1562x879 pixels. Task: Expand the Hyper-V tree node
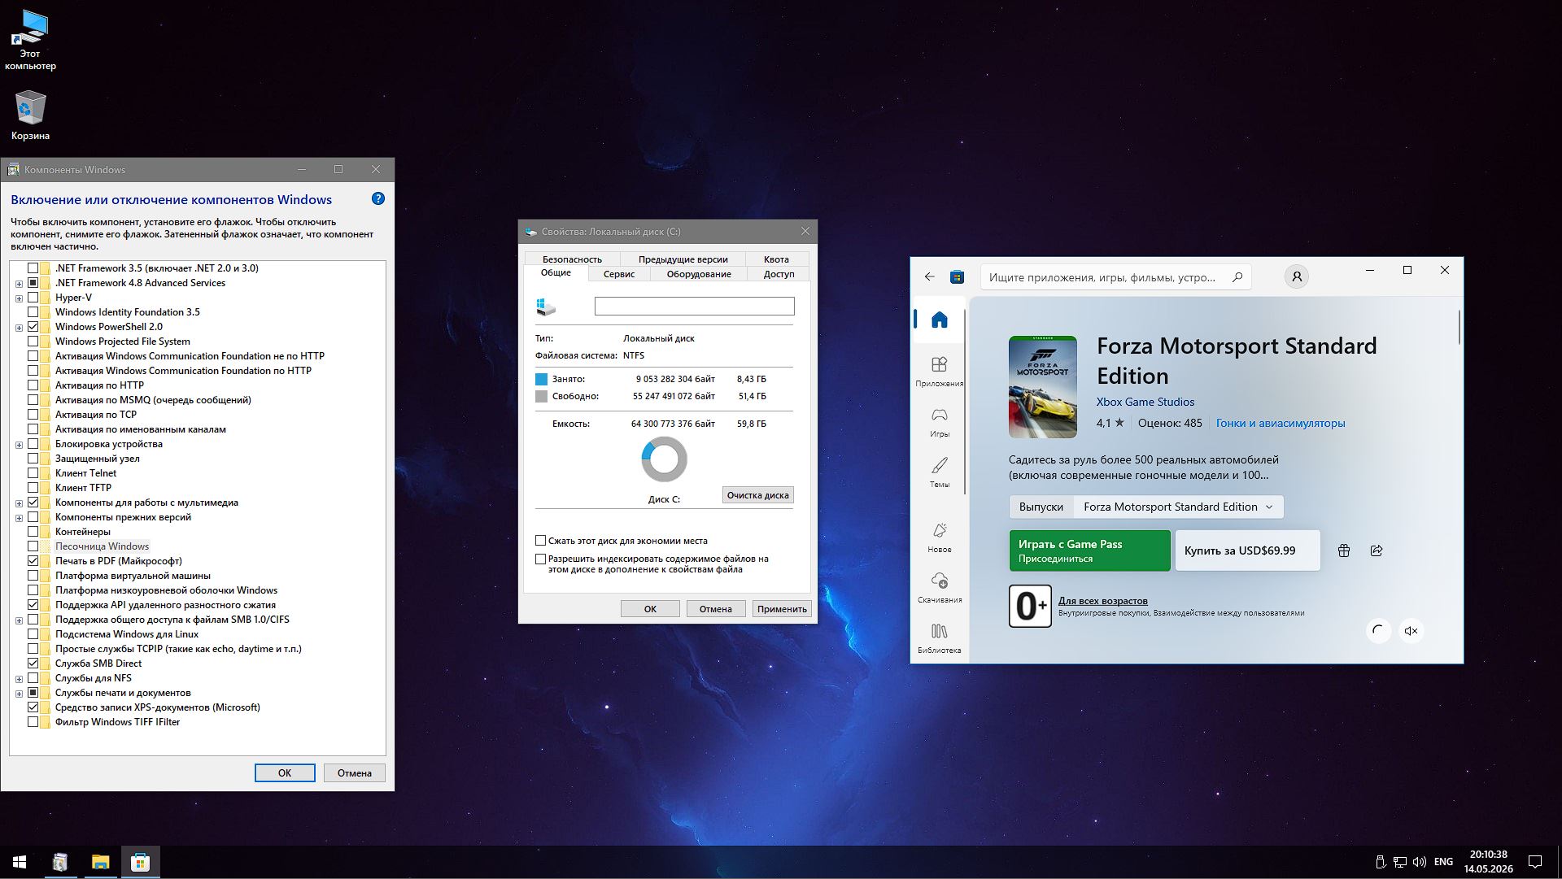point(19,298)
